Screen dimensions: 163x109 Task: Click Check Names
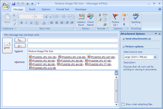[x=90, y=20]
